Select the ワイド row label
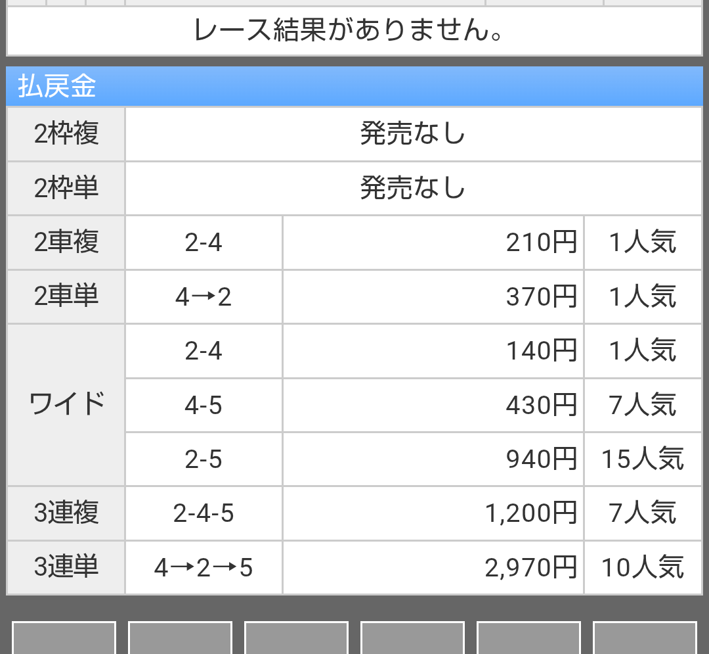 [66, 405]
